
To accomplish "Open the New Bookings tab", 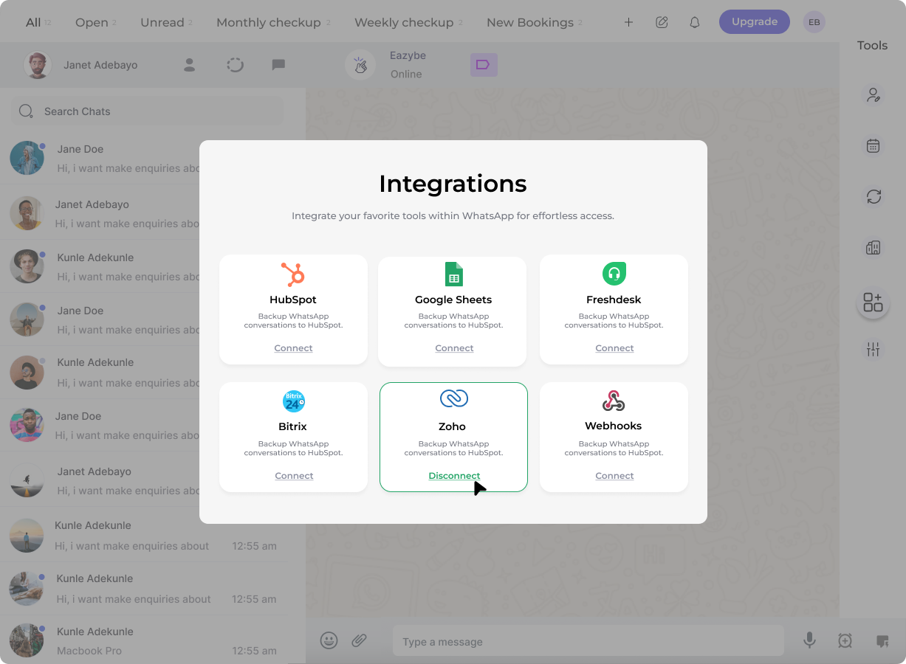I will [x=530, y=22].
